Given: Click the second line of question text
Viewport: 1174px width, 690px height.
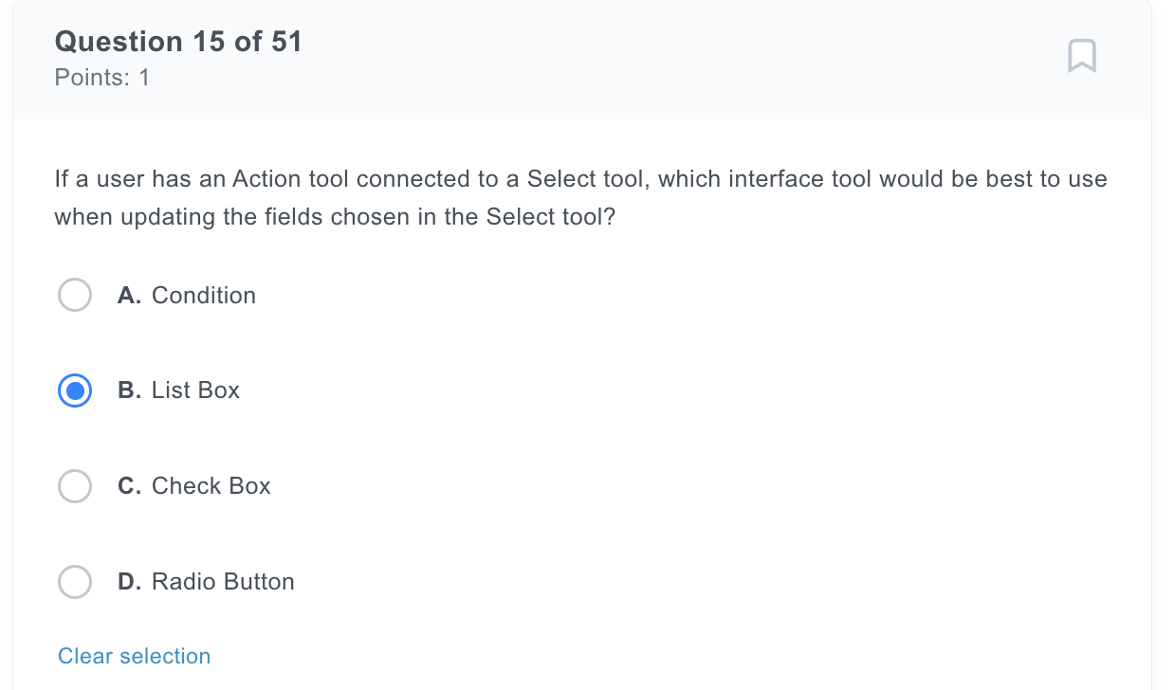Looking at the screenshot, I should [x=335, y=217].
